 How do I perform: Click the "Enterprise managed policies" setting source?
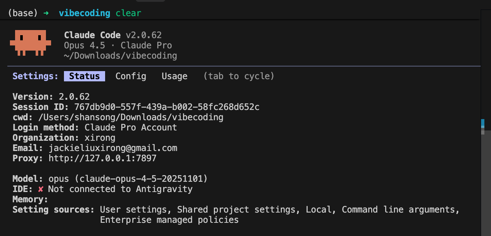pyautogui.click(x=169, y=220)
